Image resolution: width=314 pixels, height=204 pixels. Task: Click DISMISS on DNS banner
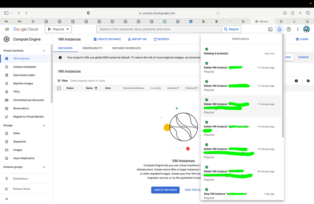tap(303, 57)
